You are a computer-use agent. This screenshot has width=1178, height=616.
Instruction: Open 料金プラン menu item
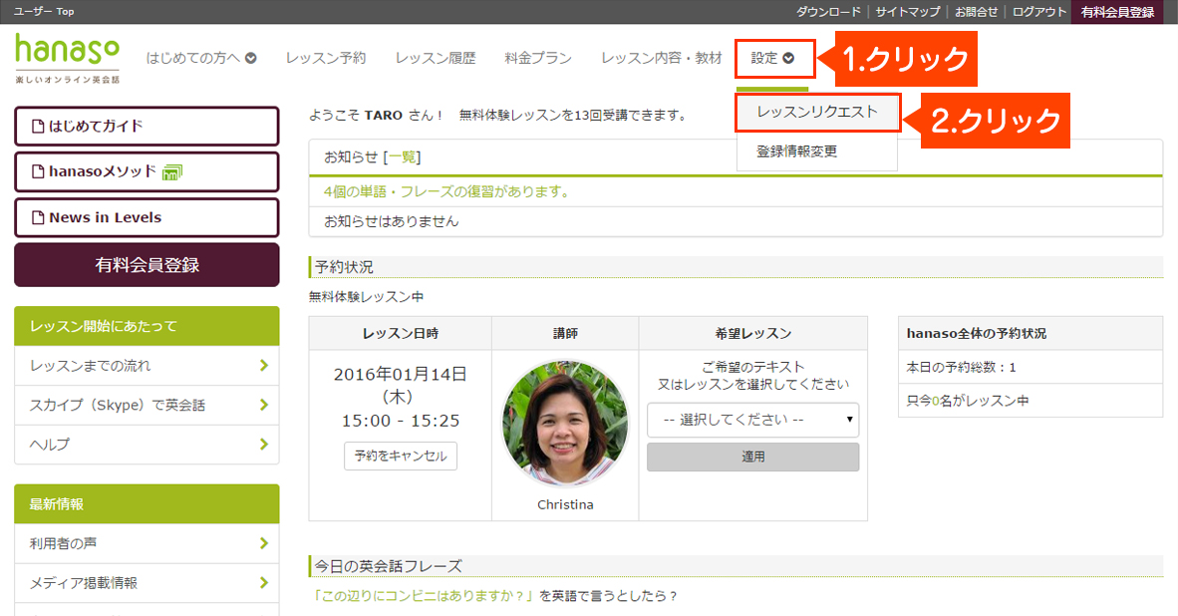click(x=538, y=58)
